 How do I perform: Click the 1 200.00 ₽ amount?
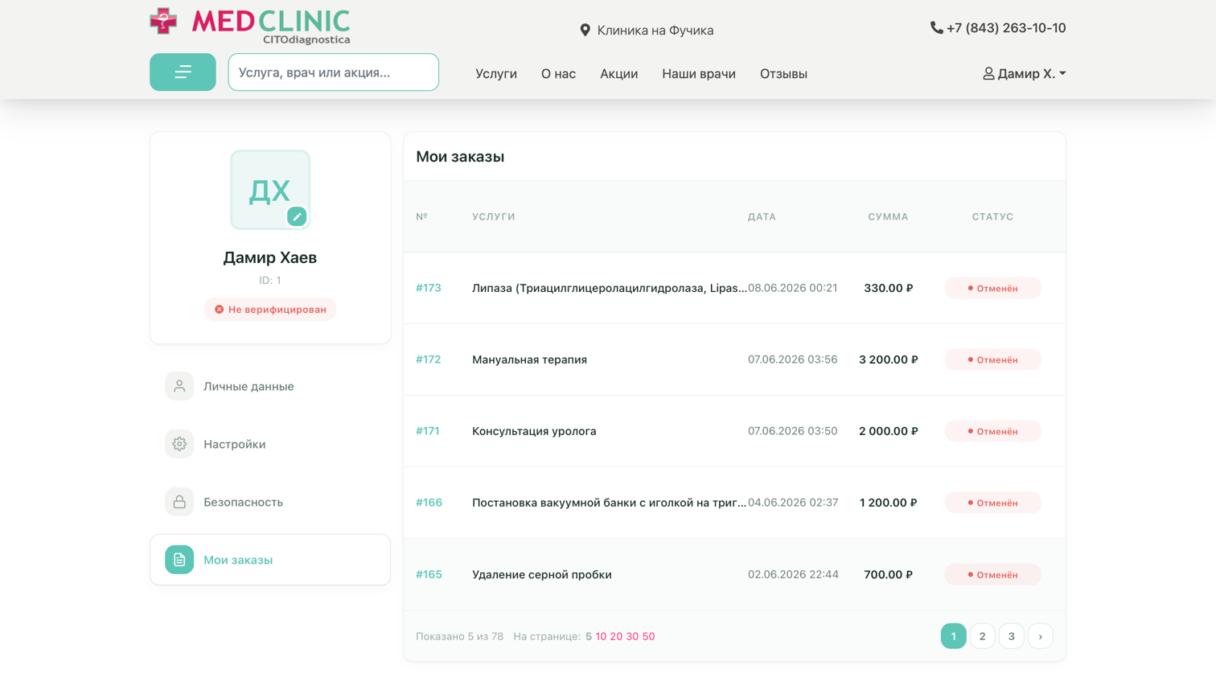click(x=889, y=503)
